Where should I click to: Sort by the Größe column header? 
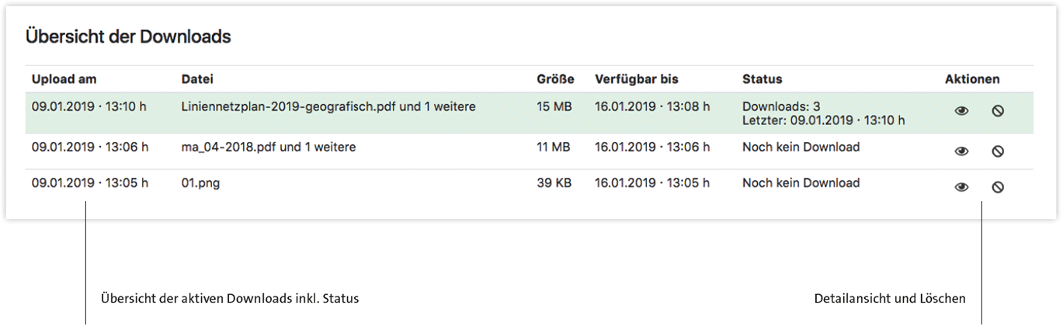click(555, 79)
